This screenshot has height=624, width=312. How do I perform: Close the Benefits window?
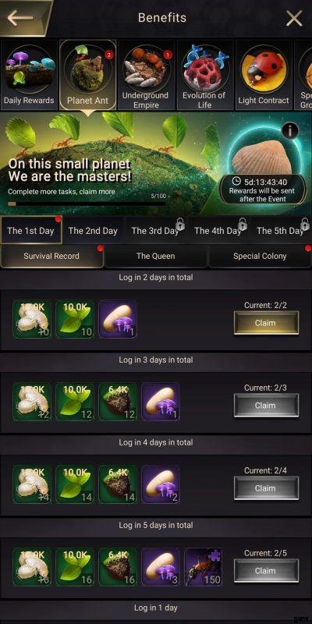coord(294,18)
